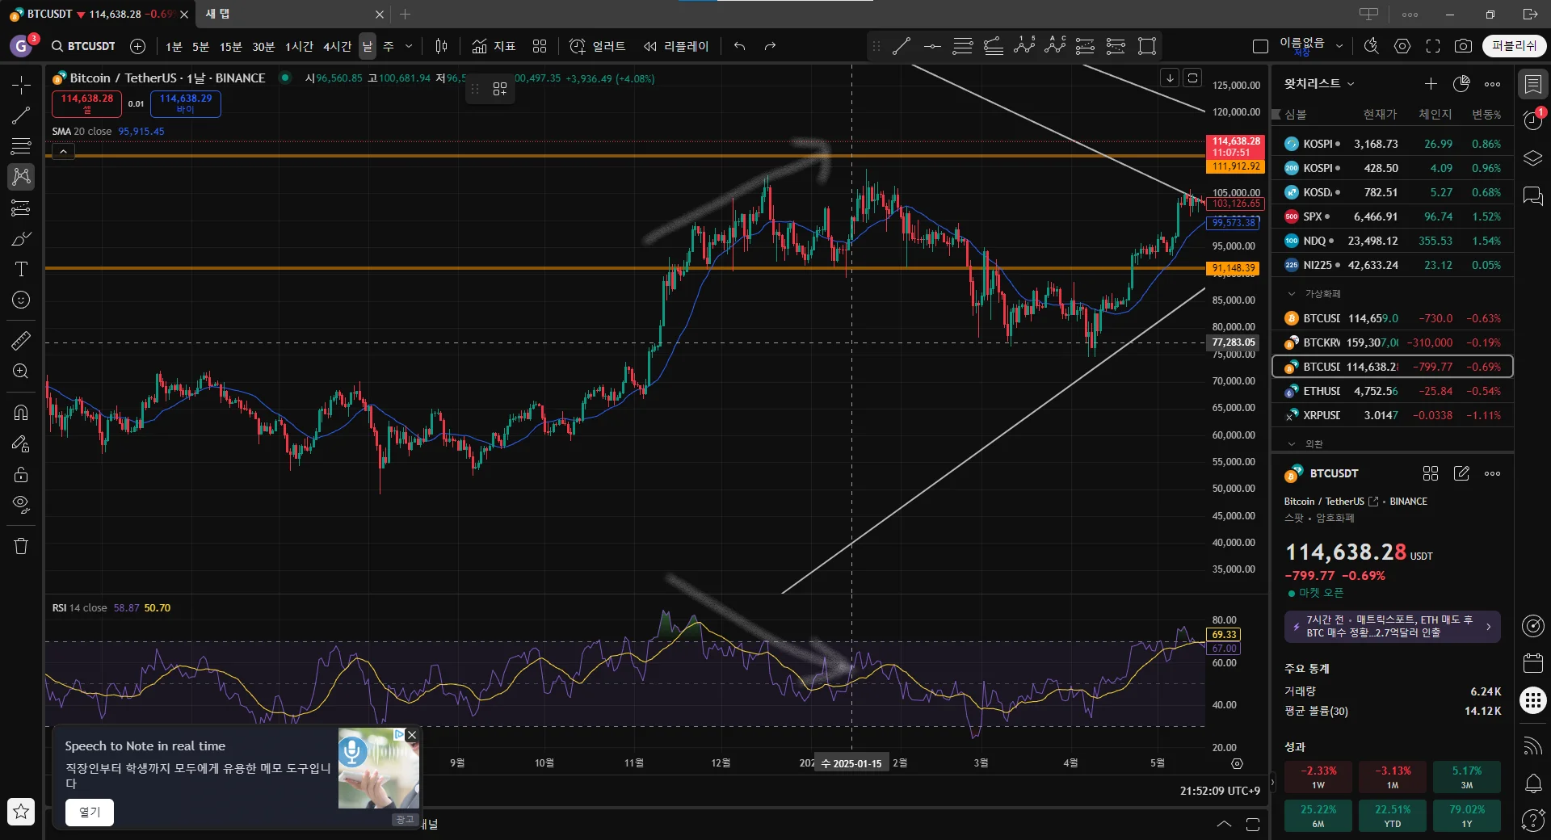Screen dimensions: 1551x840
Task: Maximize the chart pane button near price scale
Action: click(1192, 78)
